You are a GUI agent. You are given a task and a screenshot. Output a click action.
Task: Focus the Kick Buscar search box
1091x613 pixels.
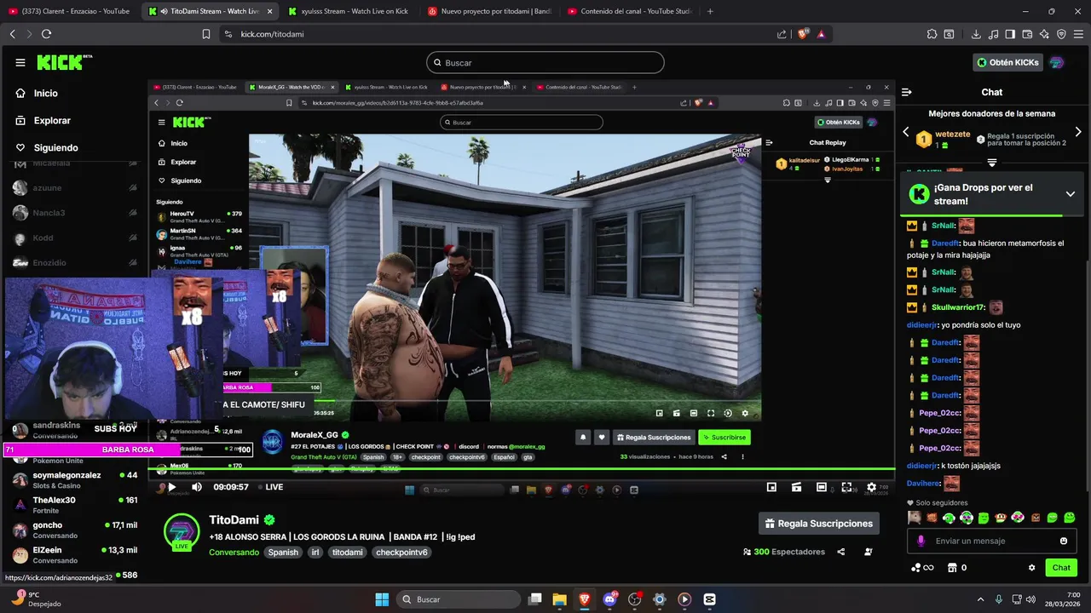pyautogui.click(x=545, y=62)
